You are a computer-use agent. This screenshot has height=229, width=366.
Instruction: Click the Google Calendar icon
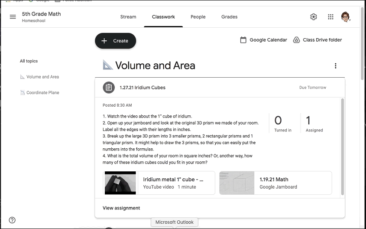(x=243, y=40)
